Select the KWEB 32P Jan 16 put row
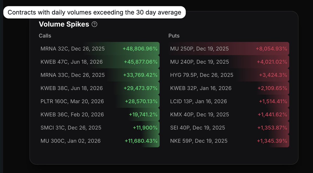The height and width of the screenshot is (173, 313). (x=229, y=88)
